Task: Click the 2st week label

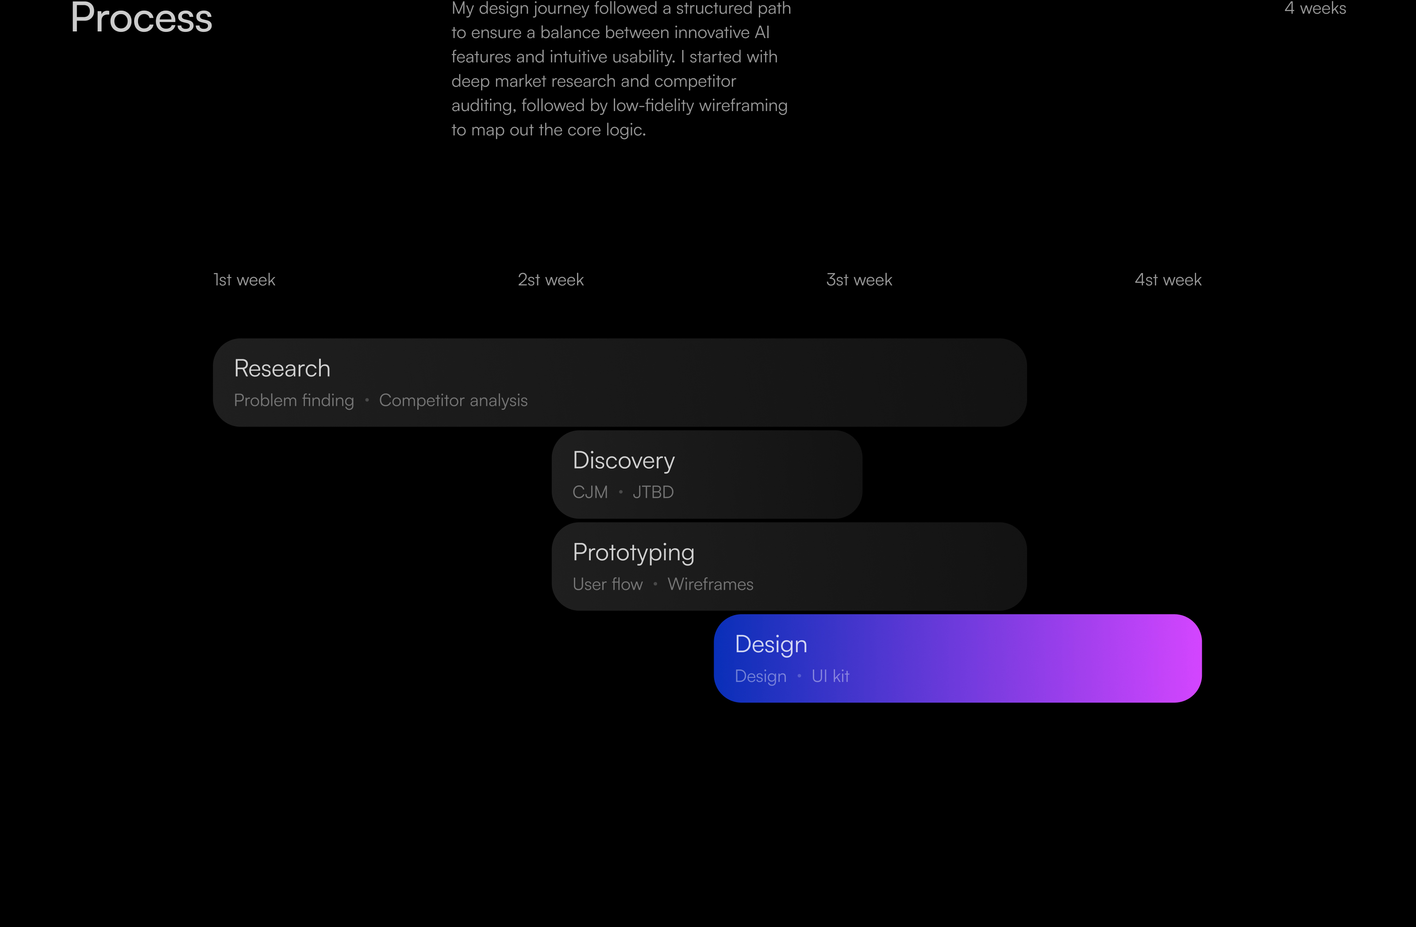Action: 550,279
